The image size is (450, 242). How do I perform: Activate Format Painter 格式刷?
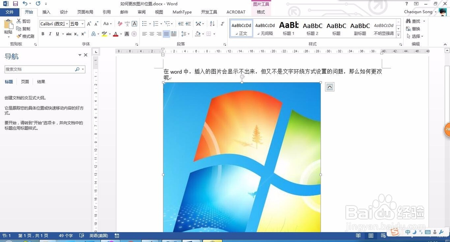(25, 36)
